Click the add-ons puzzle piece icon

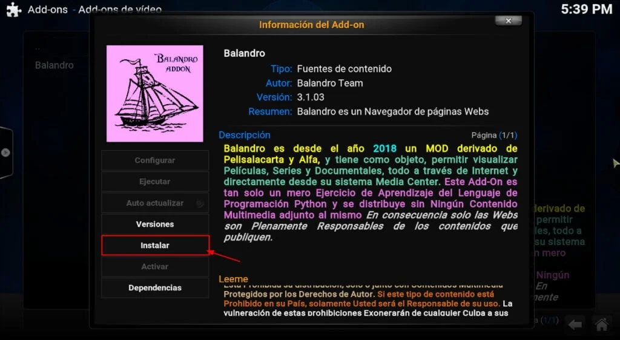tap(14, 10)
